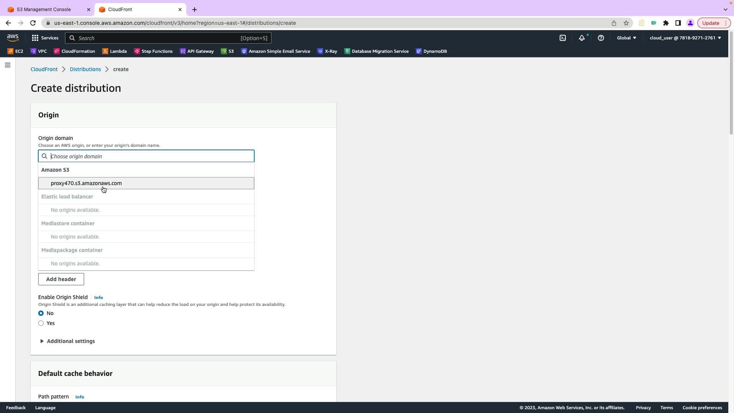Click the AWS logo home icon
This screenshot has width=734, height=413.
(x=13, y=37)
